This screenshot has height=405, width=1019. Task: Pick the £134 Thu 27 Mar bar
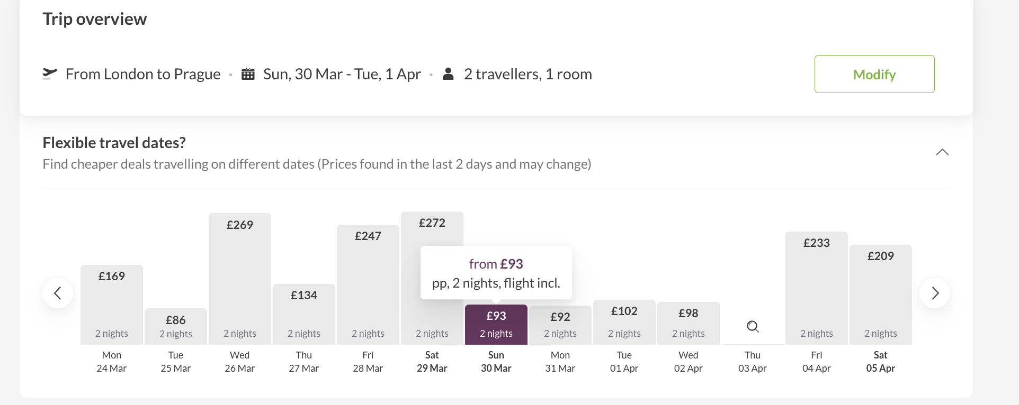304,314
